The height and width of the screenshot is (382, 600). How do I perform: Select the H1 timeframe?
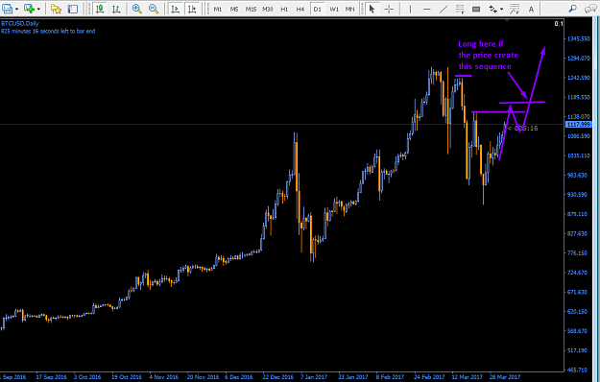[x=284, y=9]
